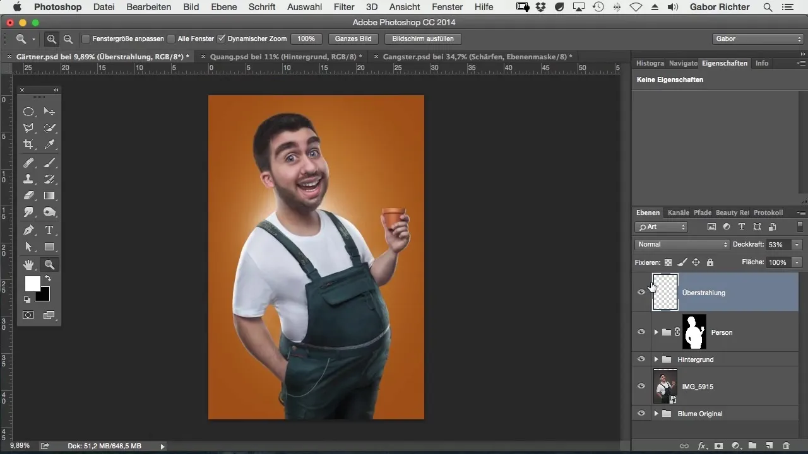Select the Eraser tool
808x454 pixels.
(28, 195)
